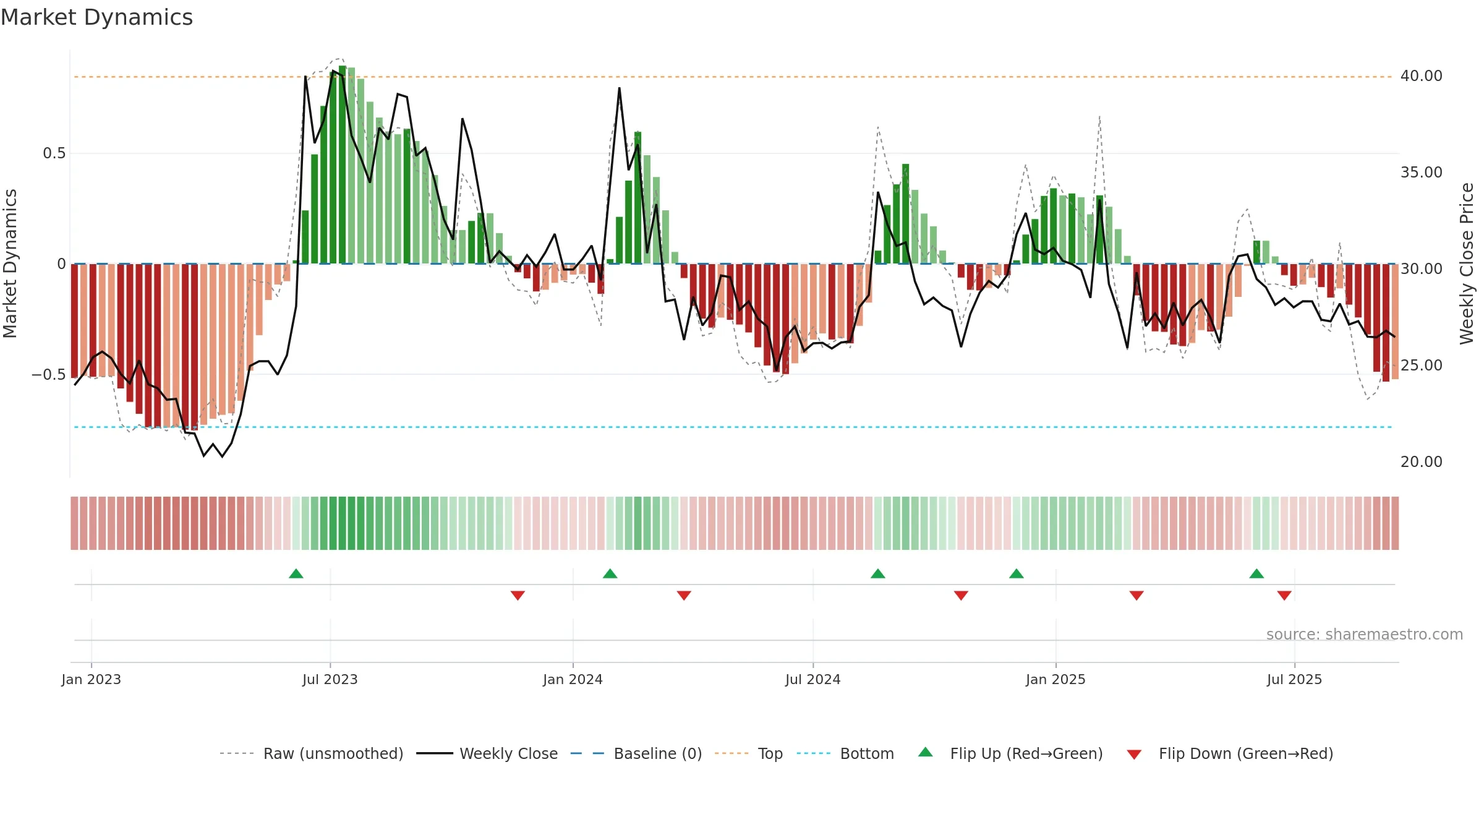
Task: Click the Jul 2023 axis label
Action: pyautogui.click(x=330, y=679)
